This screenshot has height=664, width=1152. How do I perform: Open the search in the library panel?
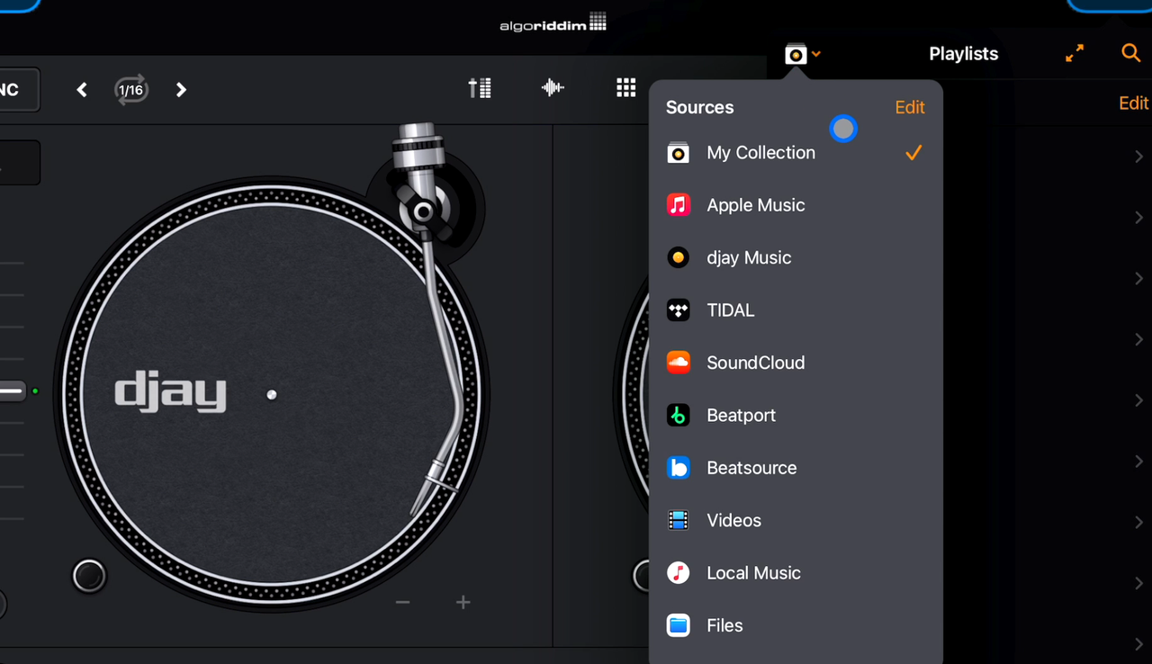tap(1130, 53)
